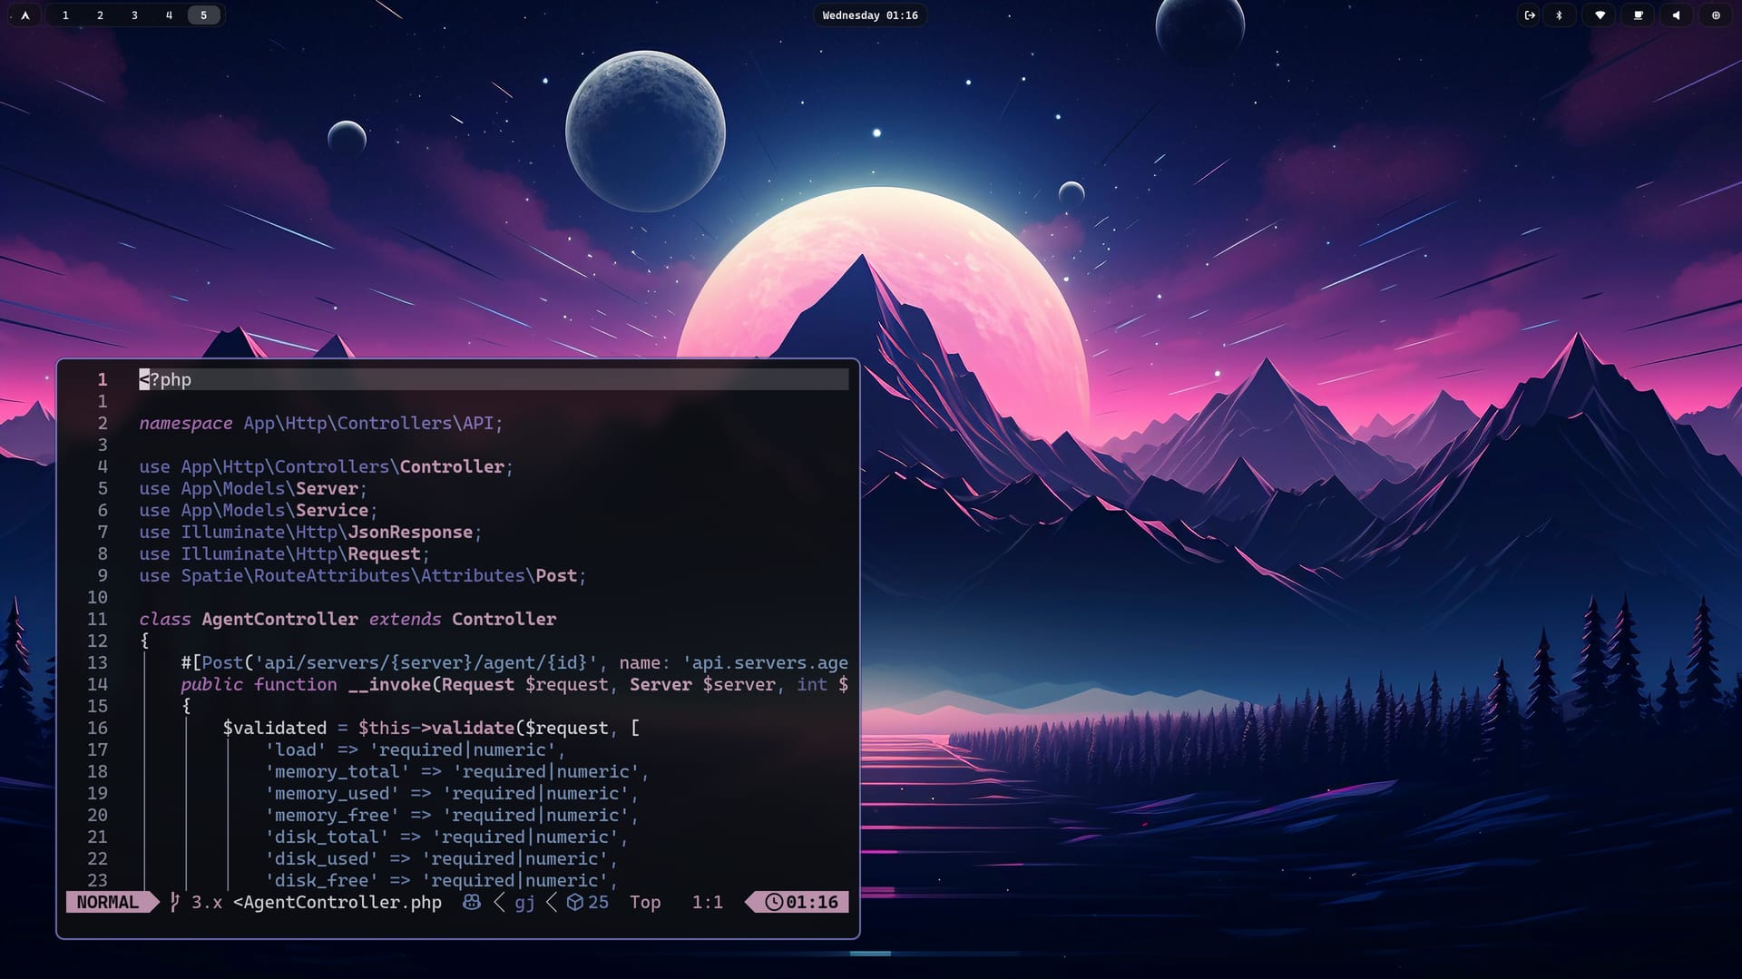Switch to workspace 1
The height and width of the screenshot is (979, 1742).
65,15
